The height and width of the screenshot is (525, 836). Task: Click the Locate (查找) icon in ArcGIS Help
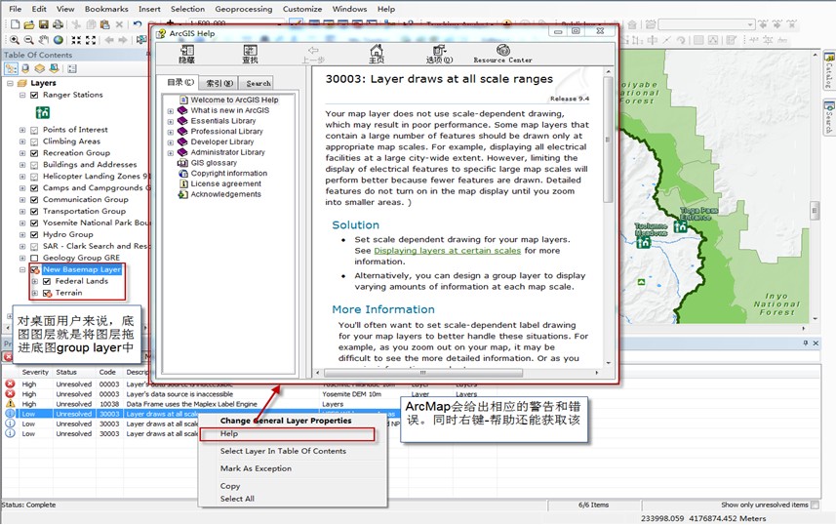point(250,52)
